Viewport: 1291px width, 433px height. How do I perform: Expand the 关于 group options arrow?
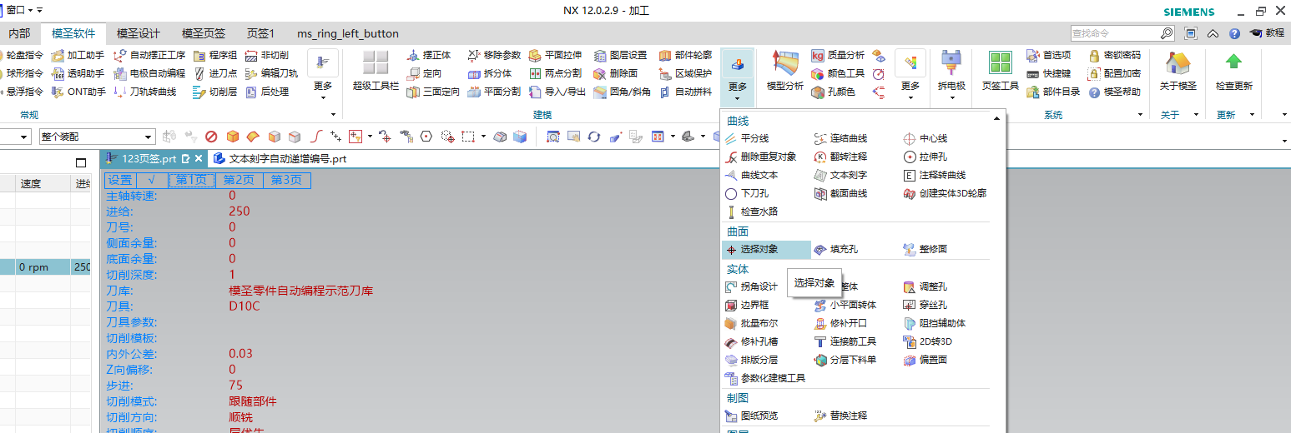tap(1195, 115)
